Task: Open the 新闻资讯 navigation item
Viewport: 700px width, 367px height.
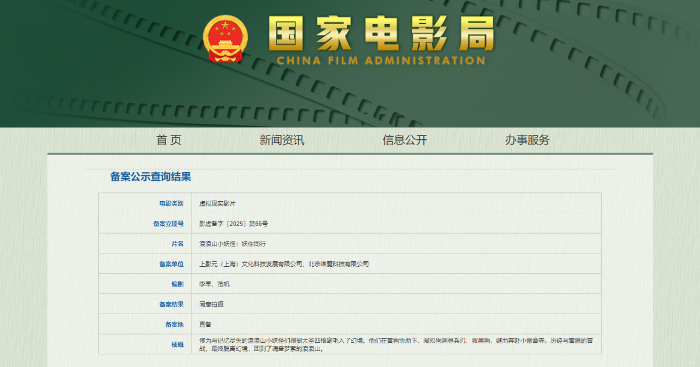Action: [x=282, y=140]
